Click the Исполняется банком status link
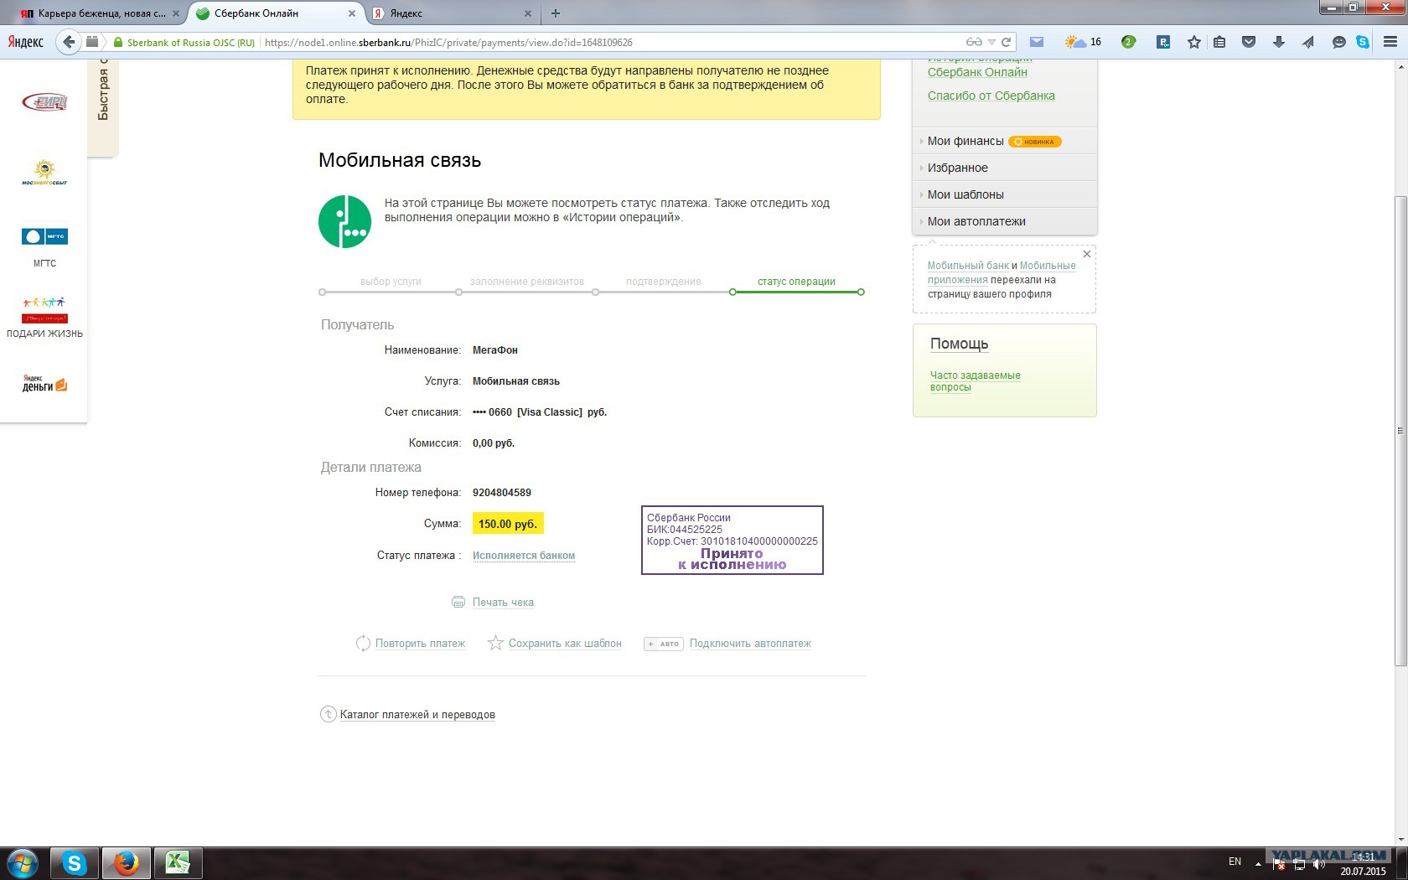This screenshot has height=880, width=1408. point(524,556)
